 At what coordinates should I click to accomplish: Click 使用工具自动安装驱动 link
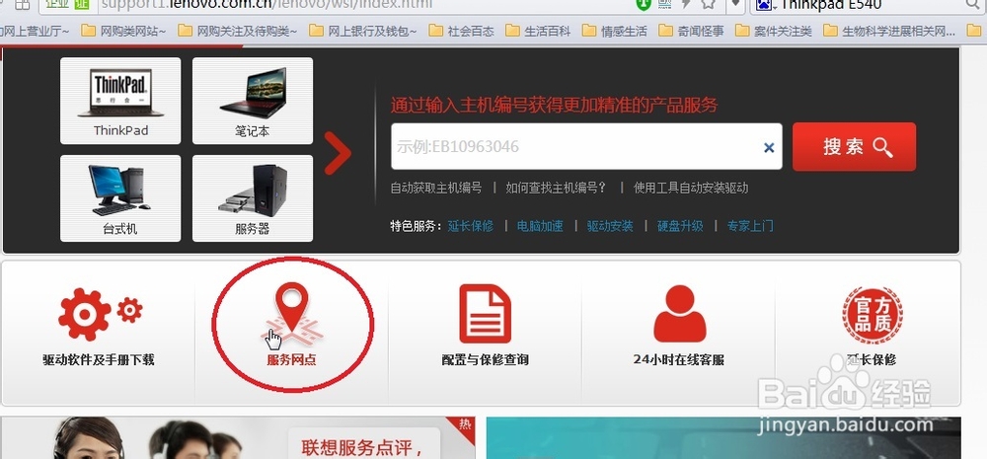tap(691, 189)
